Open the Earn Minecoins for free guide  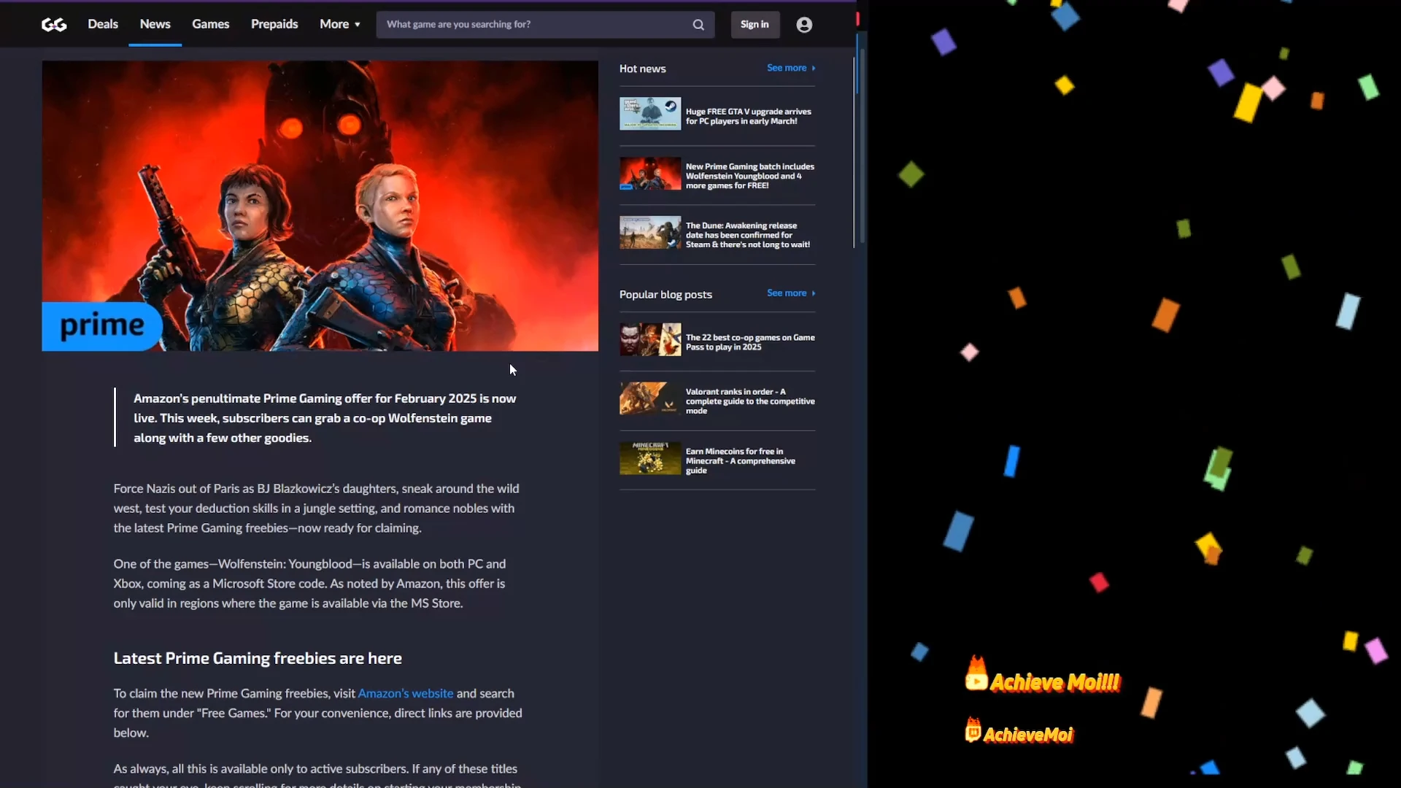pos(741,461)
